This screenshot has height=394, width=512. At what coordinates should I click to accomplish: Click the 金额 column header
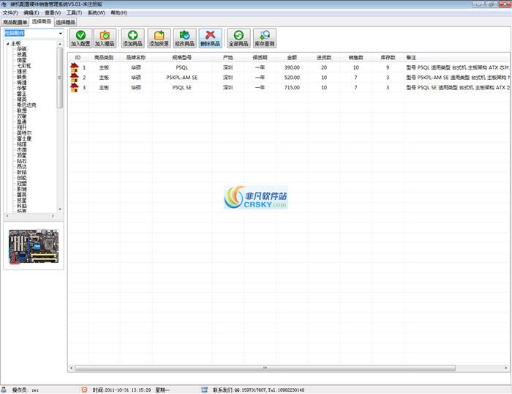point(292,58)
